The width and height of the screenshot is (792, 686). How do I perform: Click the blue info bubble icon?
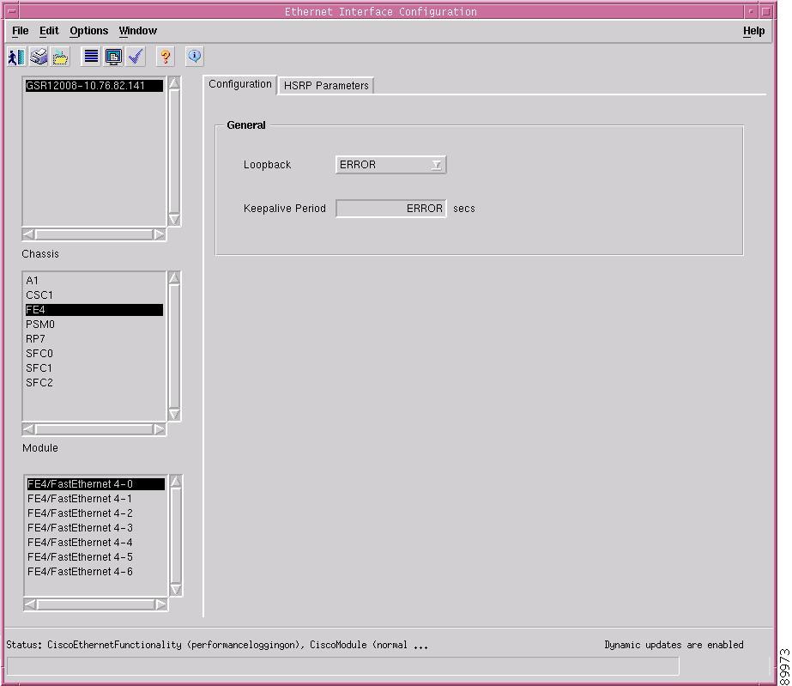[195, 57]
